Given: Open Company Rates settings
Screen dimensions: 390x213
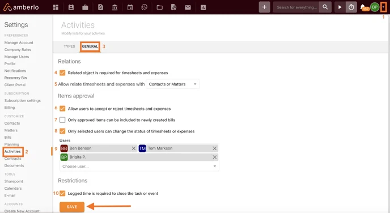Looking at the screenshot, I should click(x=18, y=50).
